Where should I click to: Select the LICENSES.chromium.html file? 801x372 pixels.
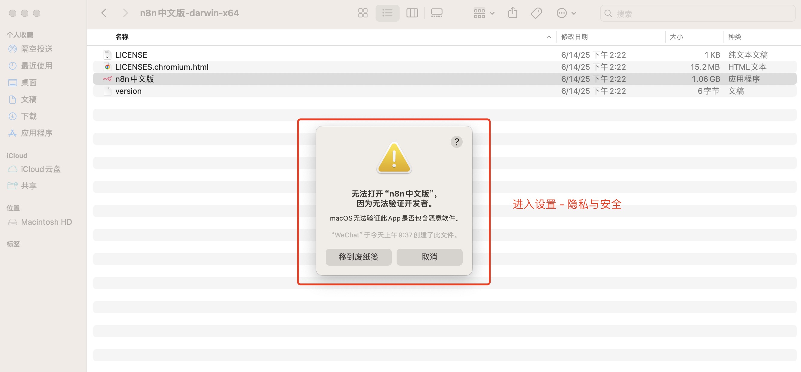click(x=445, y=67)
